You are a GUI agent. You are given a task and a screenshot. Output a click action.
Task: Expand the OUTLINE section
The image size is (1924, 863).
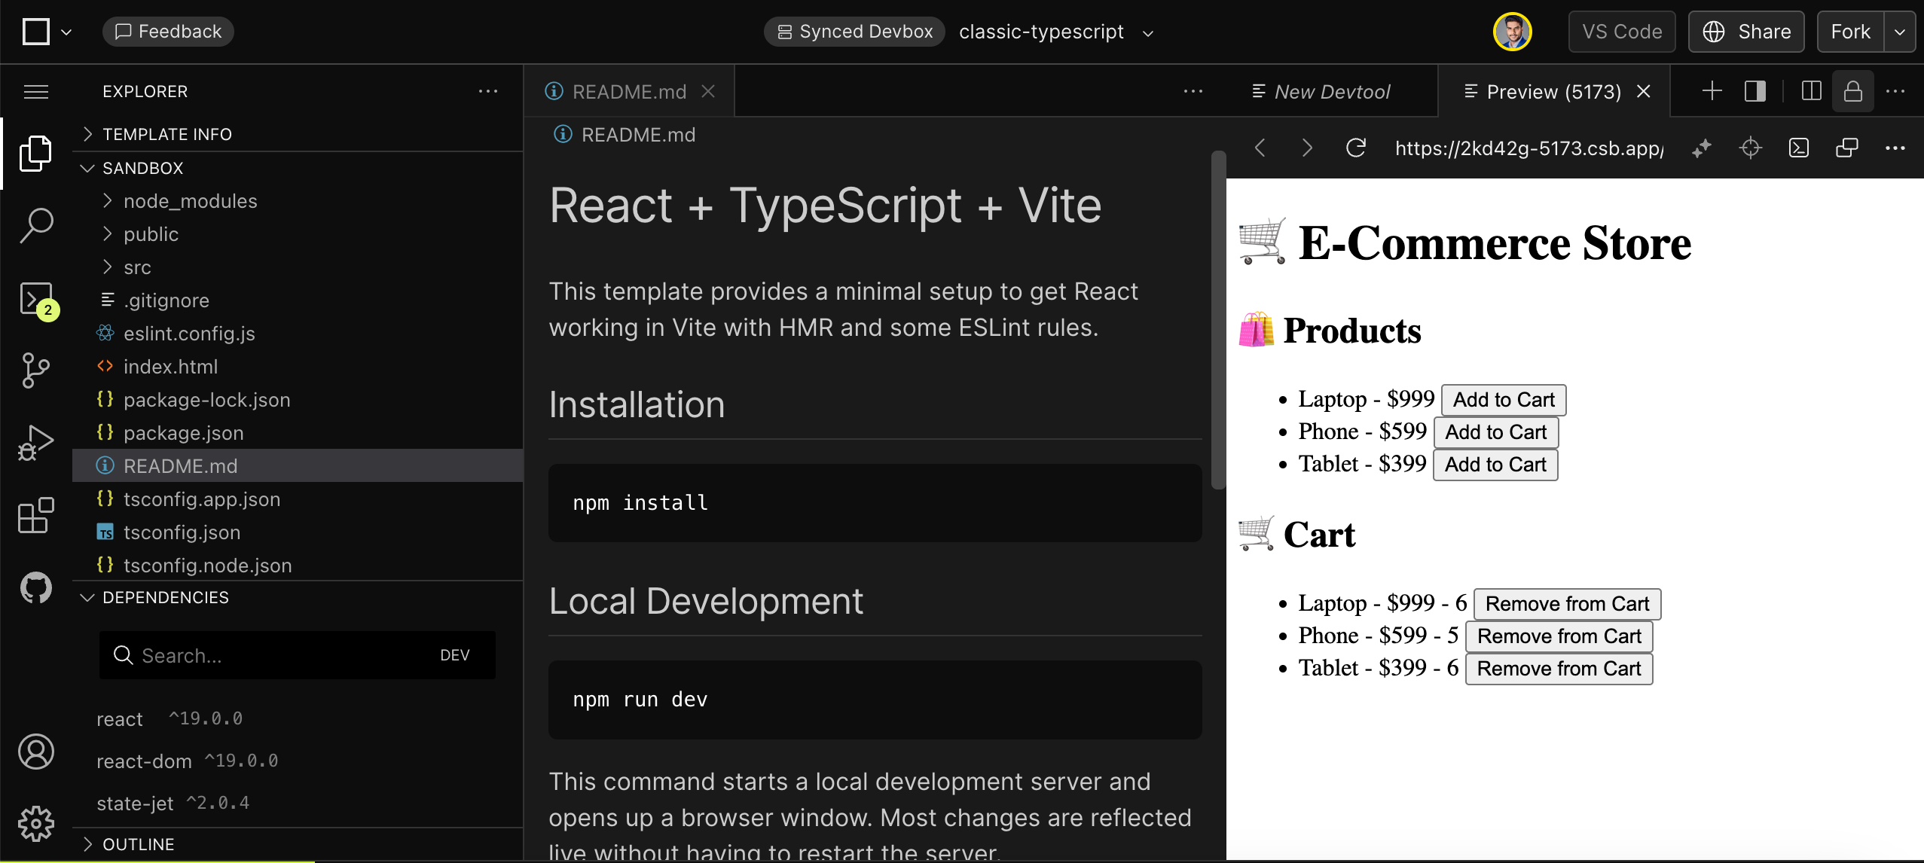pos(138,844)
